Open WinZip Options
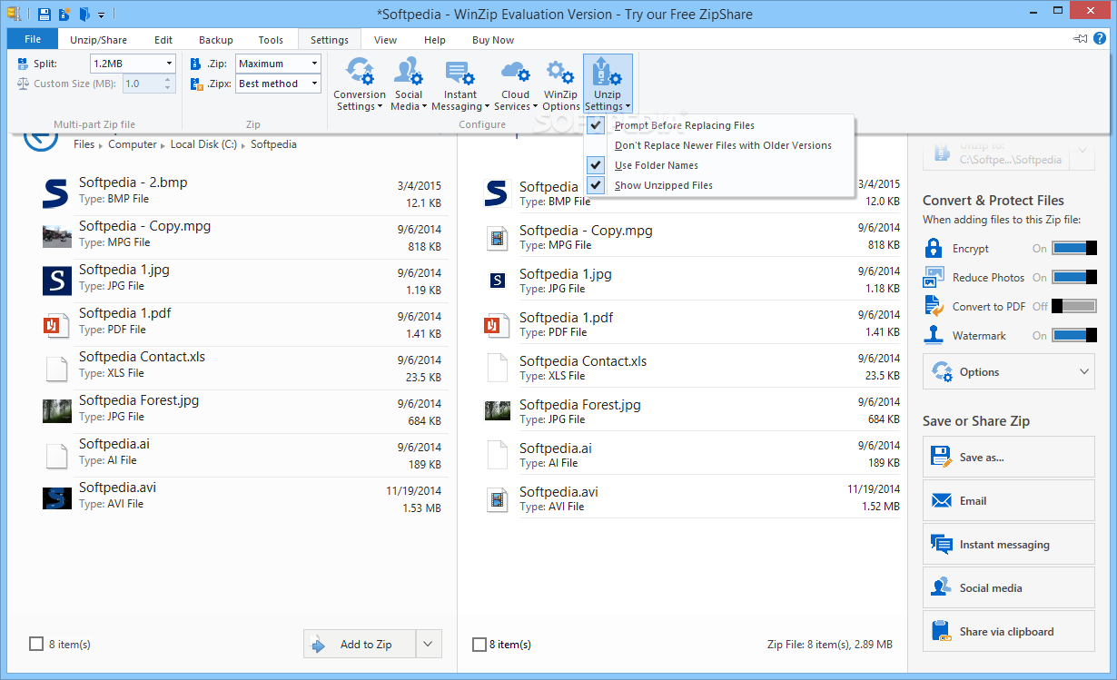The height and width of the screenshot is (680, 1117). click(x=560, y=84)
